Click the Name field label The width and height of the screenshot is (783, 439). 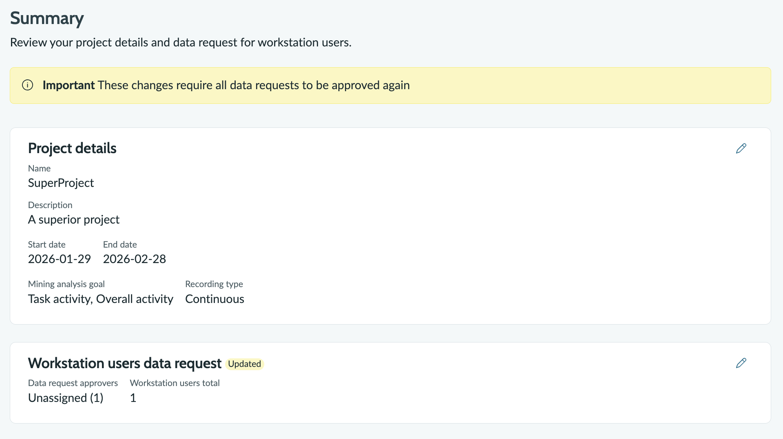tap(39, 168)
